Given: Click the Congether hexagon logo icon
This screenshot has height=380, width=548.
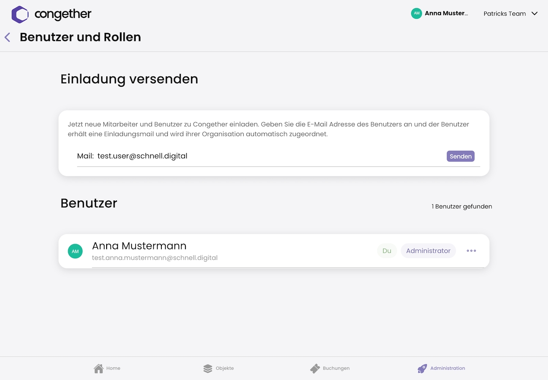Looking at the screenshot, I should [x=20, y=15].
